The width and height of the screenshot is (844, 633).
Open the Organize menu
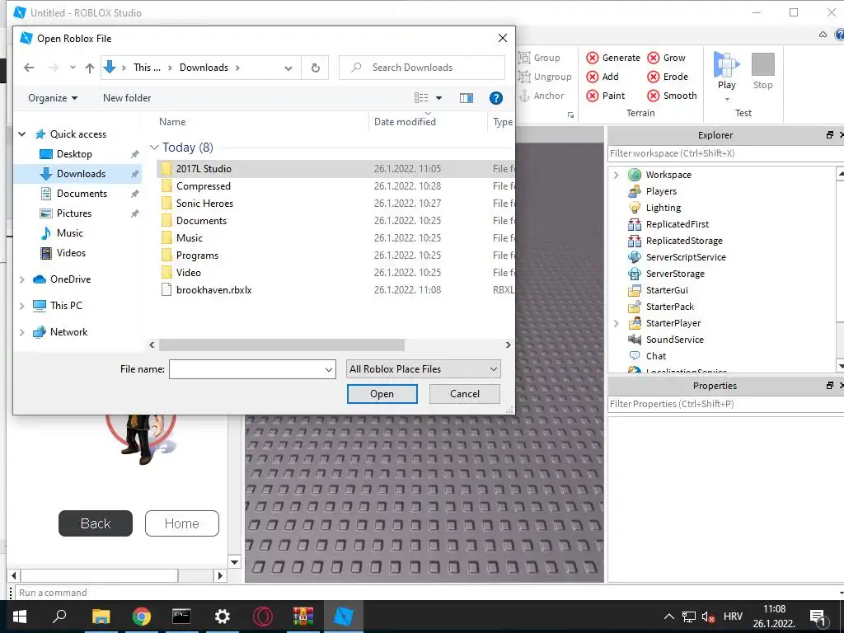[53, 98]
